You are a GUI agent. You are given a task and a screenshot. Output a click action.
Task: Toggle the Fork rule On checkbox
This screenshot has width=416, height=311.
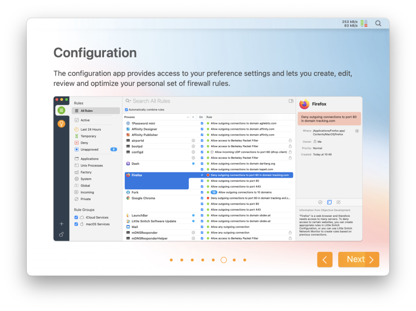[x=202, y=192]
